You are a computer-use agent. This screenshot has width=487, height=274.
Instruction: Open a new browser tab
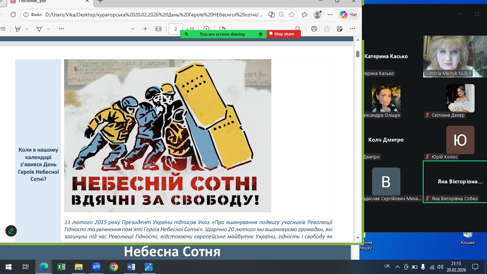point(100,1)
